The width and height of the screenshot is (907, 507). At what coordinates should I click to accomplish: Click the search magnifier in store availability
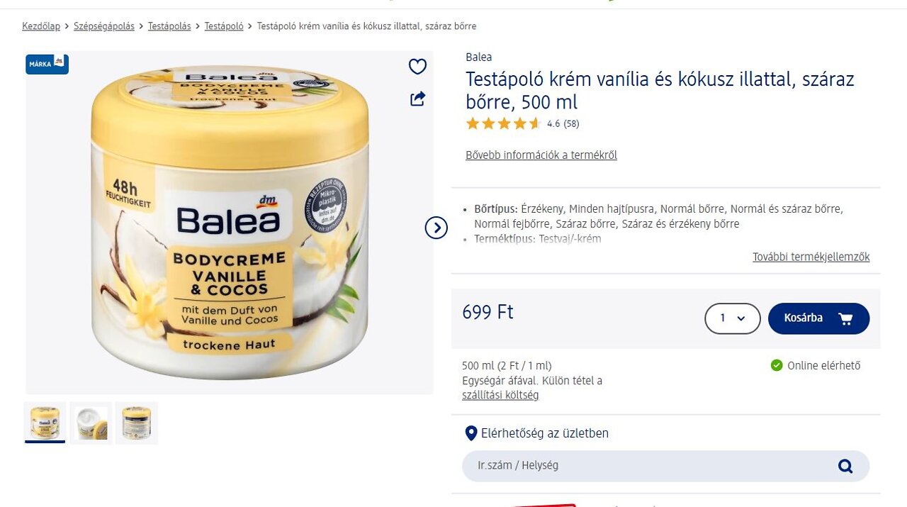point(845,466)
